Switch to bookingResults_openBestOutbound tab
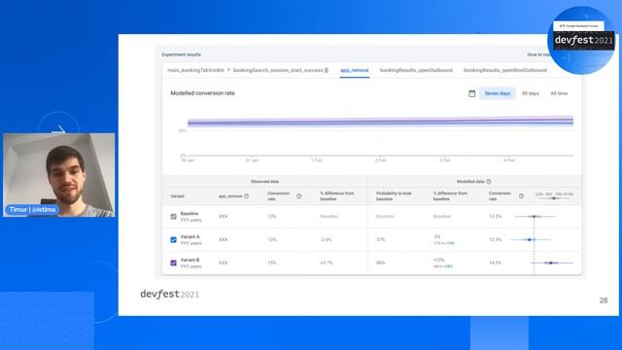Image resolution: width=622 pixels, height=350 pixels. 505,70
